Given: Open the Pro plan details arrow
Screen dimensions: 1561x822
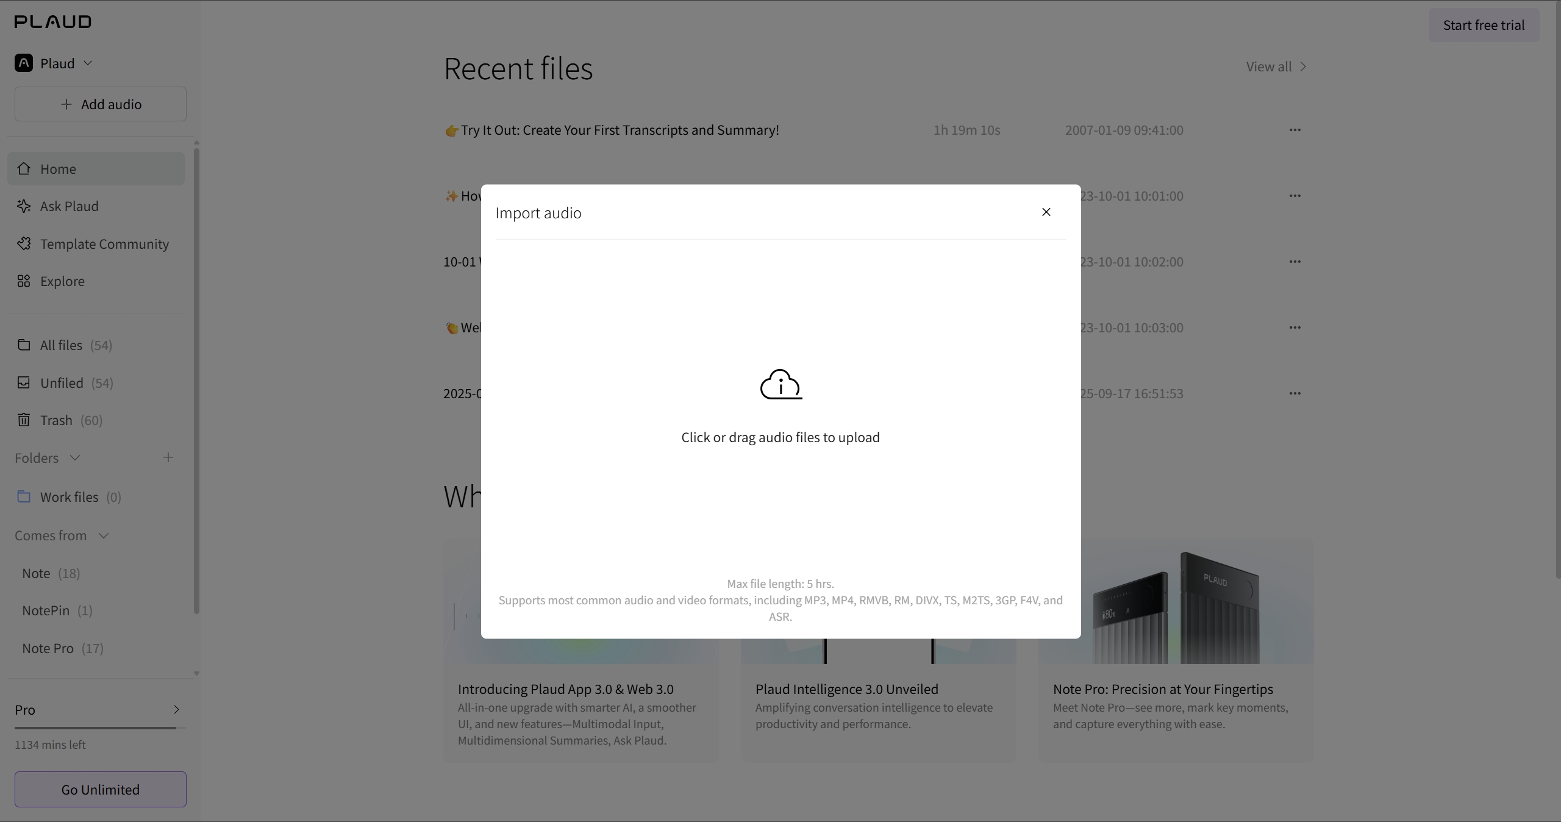Looking at the screenshot, I should click(x=176, y=709).
